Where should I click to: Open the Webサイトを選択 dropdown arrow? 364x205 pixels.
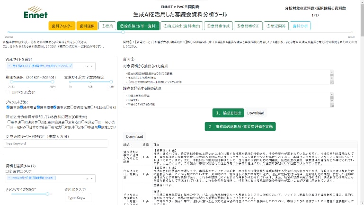click(91, 66)
